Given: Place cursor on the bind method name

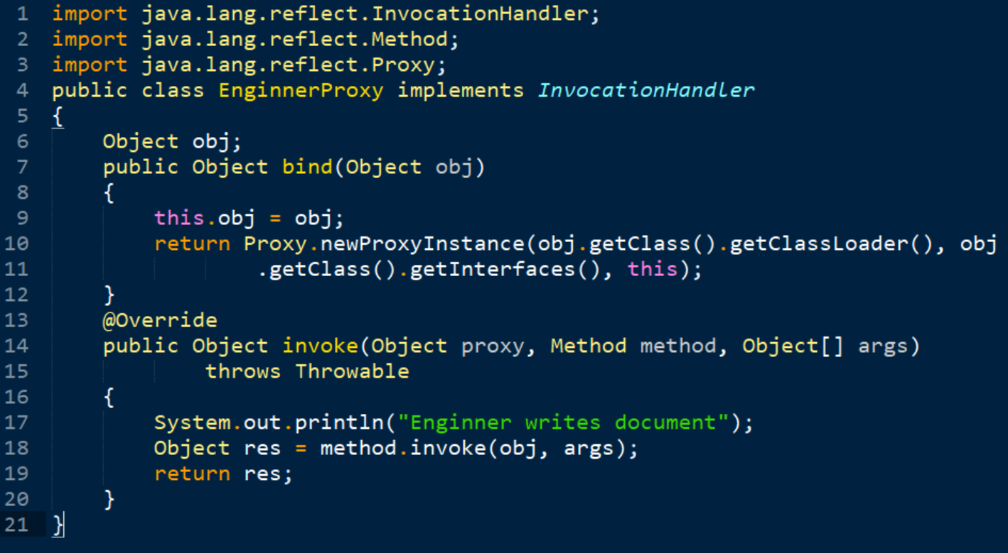Looking at the screenshot, I should pos(307,167).
